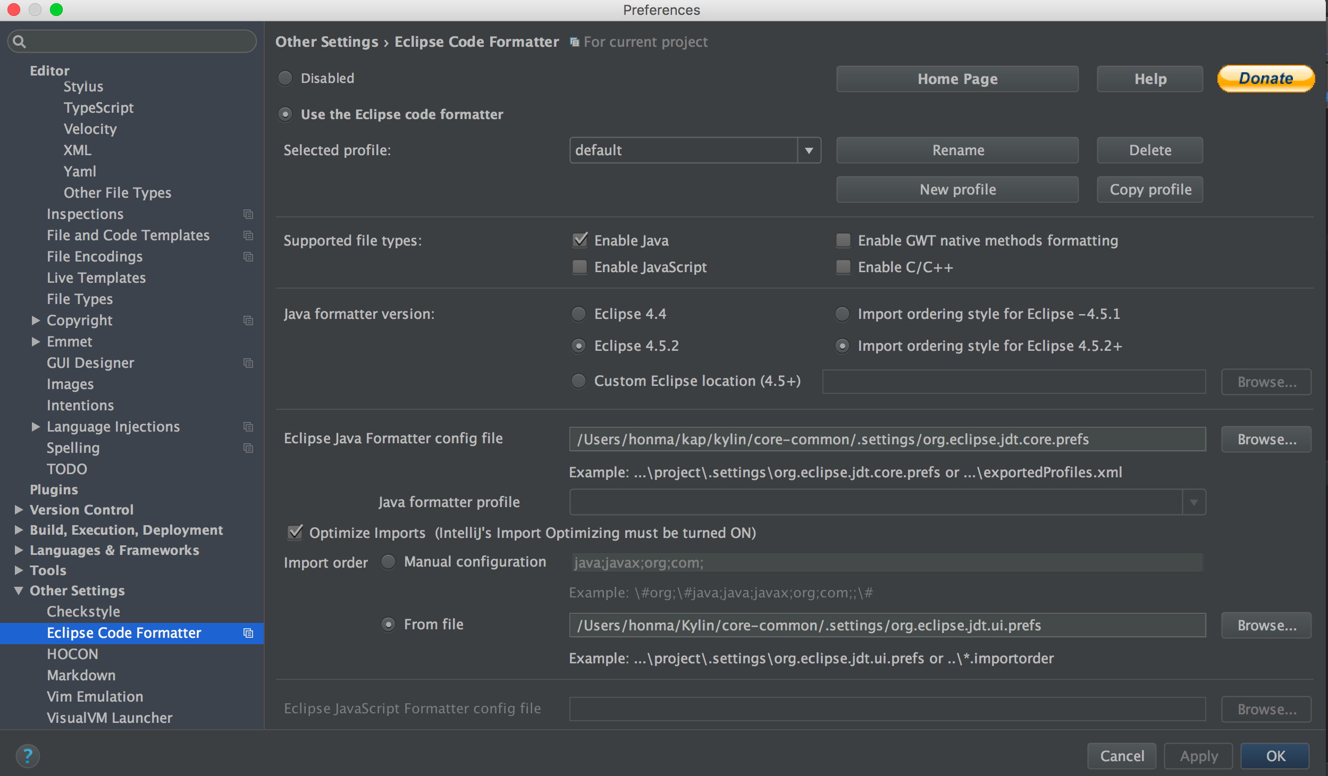Click the yellow Donate button
Viewport: 1328px width, 776px height.
(1265, 79)
